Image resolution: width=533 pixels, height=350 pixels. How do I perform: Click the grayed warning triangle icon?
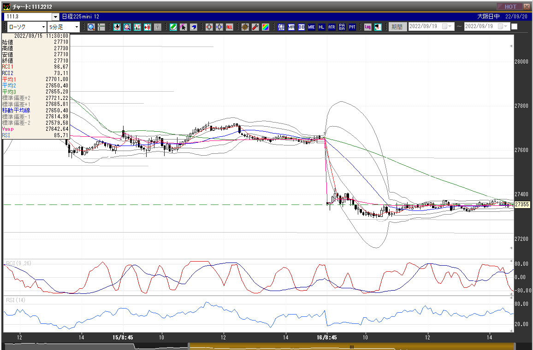[x=158, y=27]
